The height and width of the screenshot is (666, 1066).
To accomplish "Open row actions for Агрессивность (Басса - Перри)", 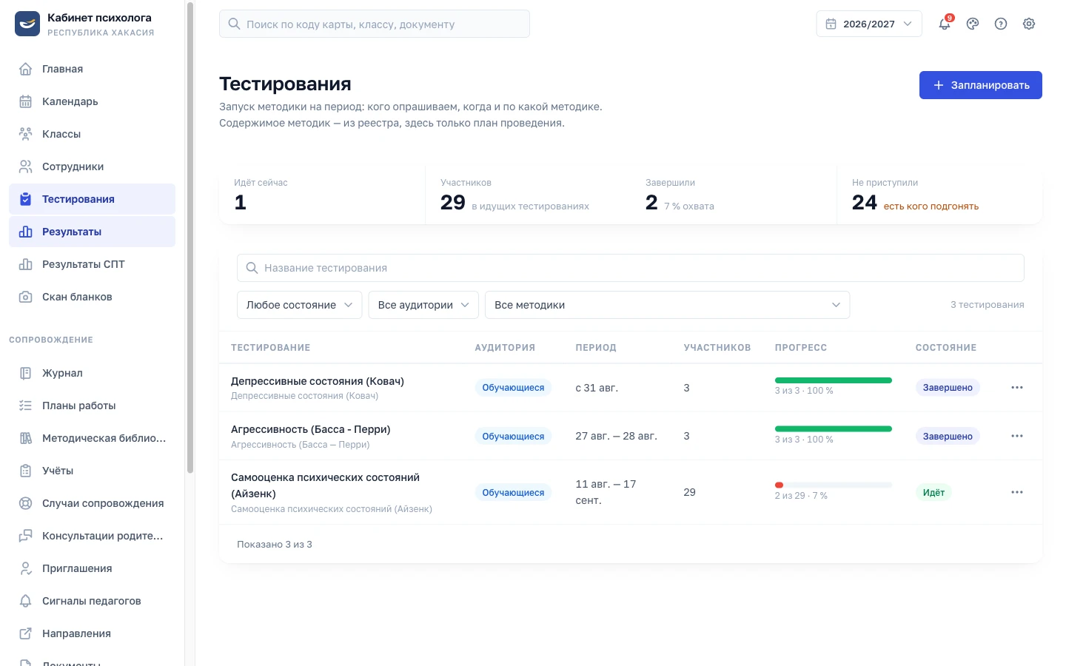I will (x=1017, y=437).
